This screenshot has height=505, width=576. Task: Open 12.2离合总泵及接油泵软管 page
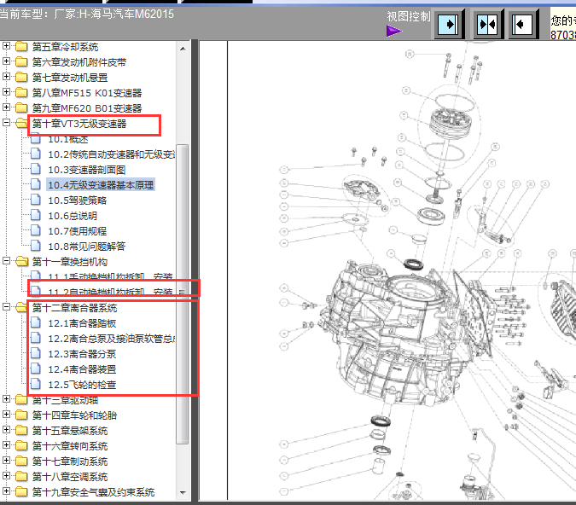(111, 339)
